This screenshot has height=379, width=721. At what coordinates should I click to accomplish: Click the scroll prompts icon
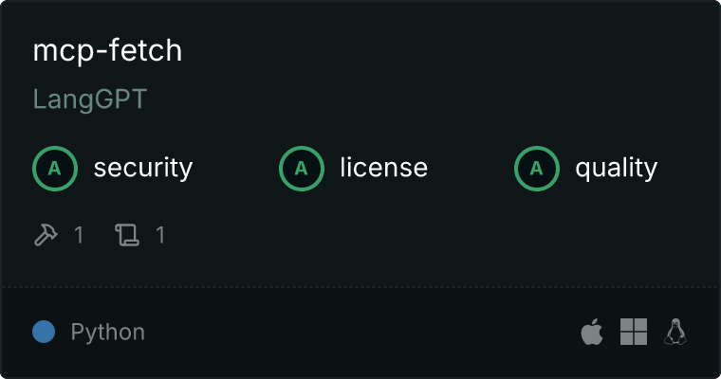pyautogui.click(x=127, y=235)
